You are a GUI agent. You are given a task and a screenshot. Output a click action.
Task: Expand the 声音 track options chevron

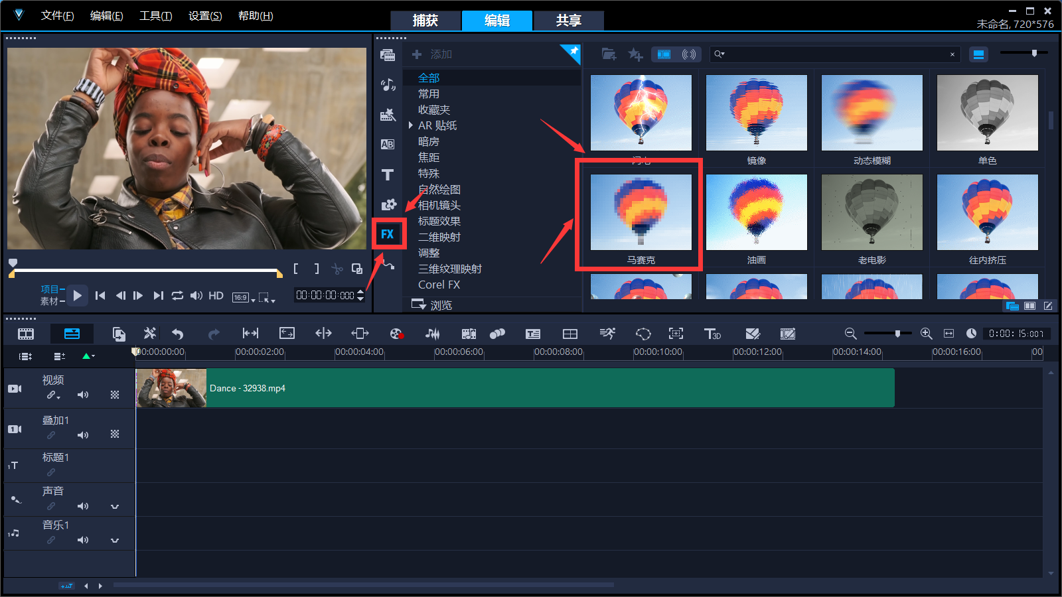[115, 507]
